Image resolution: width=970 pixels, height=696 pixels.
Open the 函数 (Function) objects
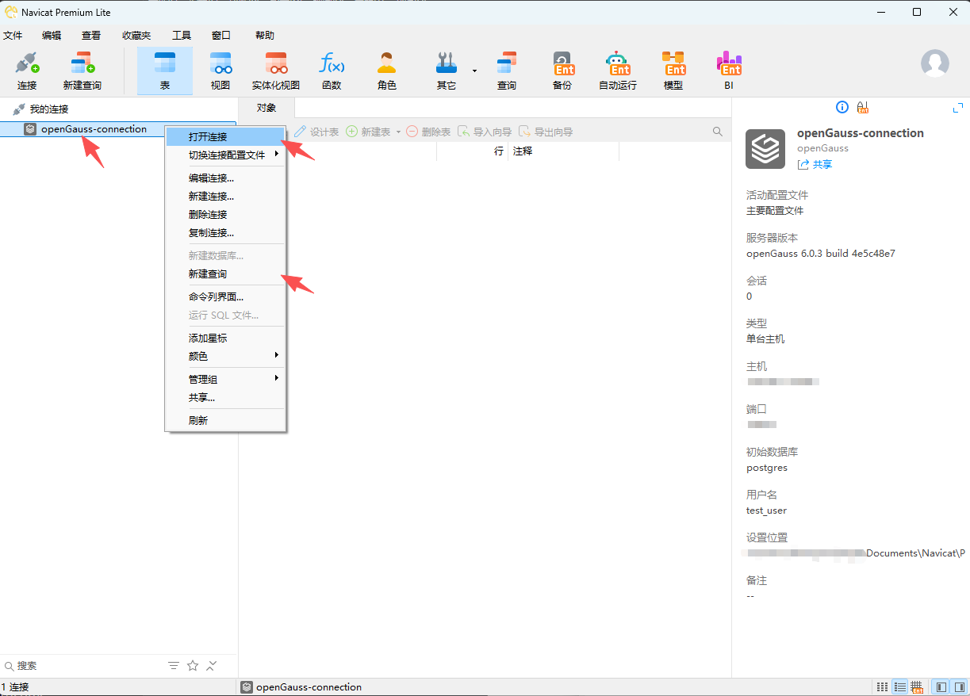click(x=332, y=71)
